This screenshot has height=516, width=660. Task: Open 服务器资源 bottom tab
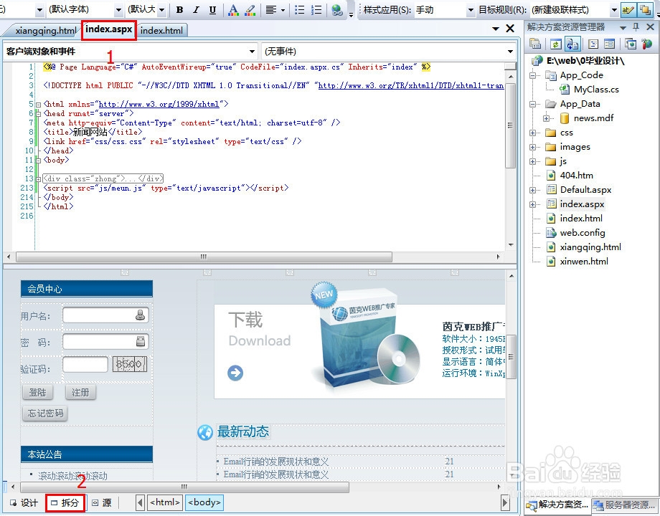pos(624,505)
